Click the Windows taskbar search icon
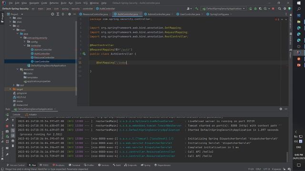Image resolution: width=305 pixels, height=171 pixels. (299, 9)
